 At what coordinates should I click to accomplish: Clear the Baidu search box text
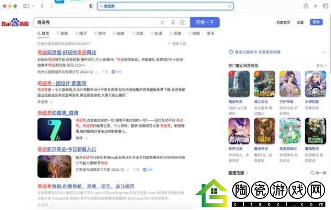pos(162,22)
